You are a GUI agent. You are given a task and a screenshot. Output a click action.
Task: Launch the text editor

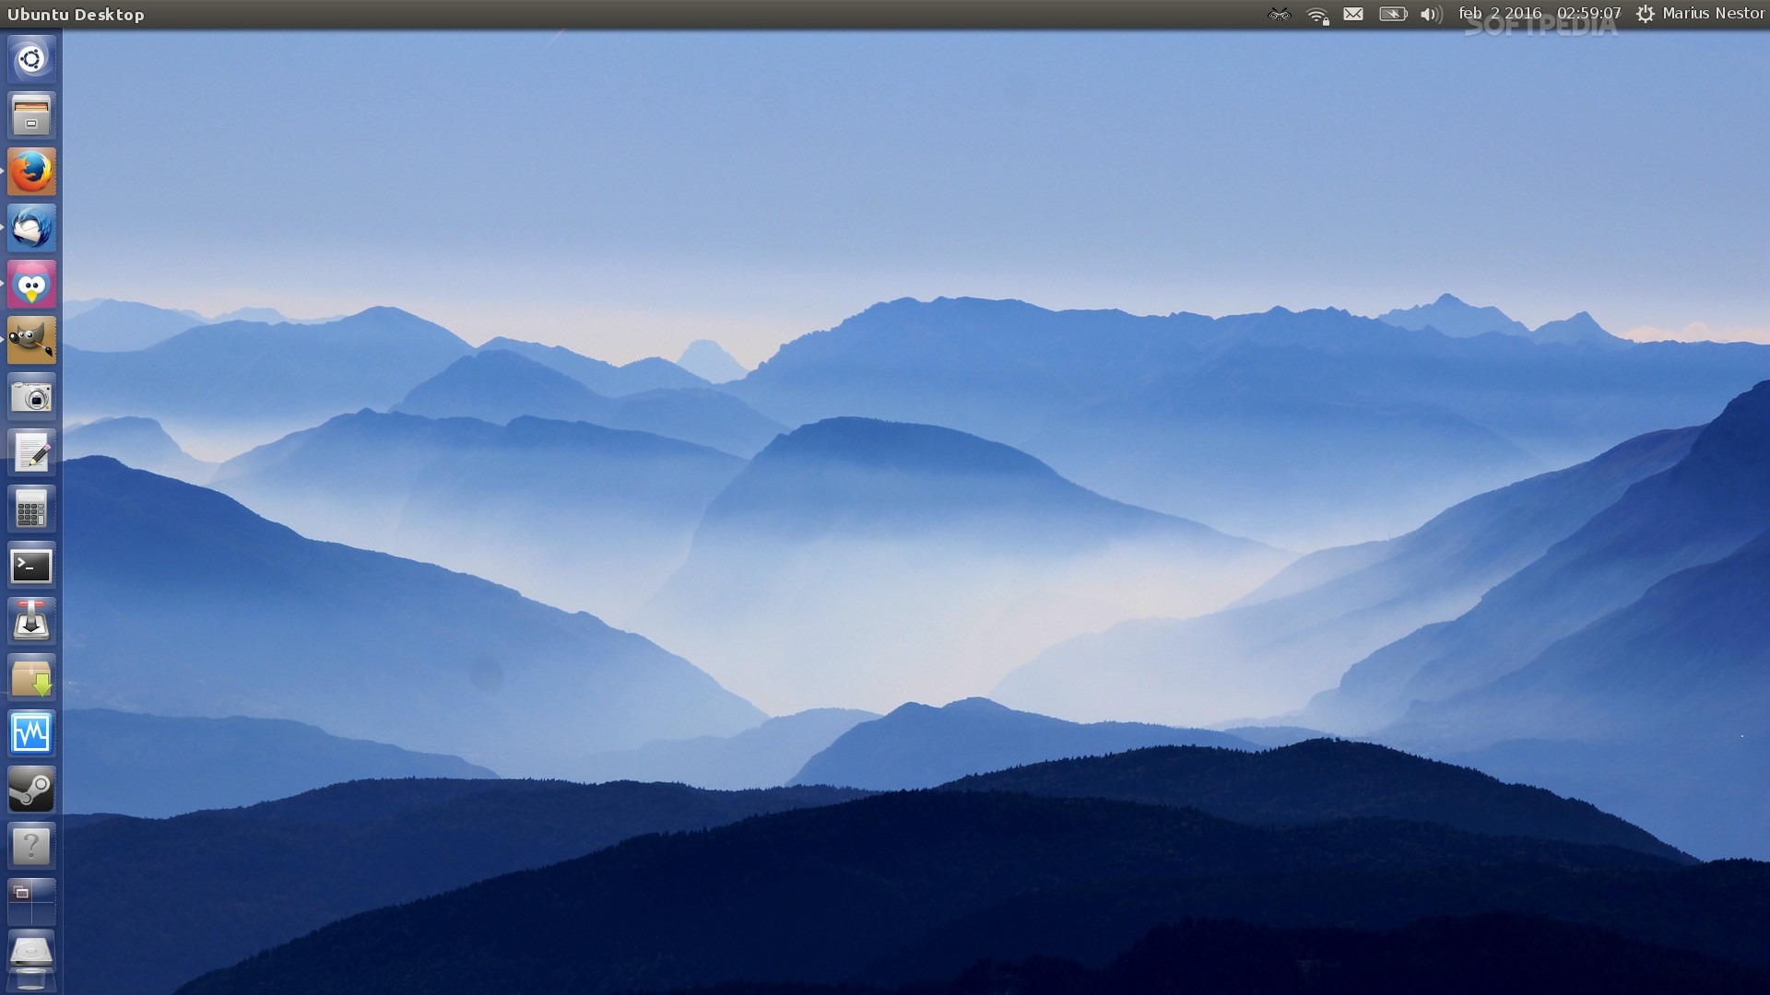click(31, 453)
